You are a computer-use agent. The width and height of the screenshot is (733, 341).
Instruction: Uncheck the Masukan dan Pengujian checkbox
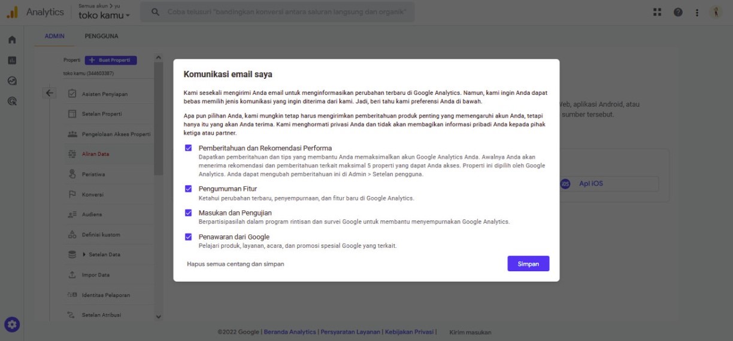(x=189, y=212)
